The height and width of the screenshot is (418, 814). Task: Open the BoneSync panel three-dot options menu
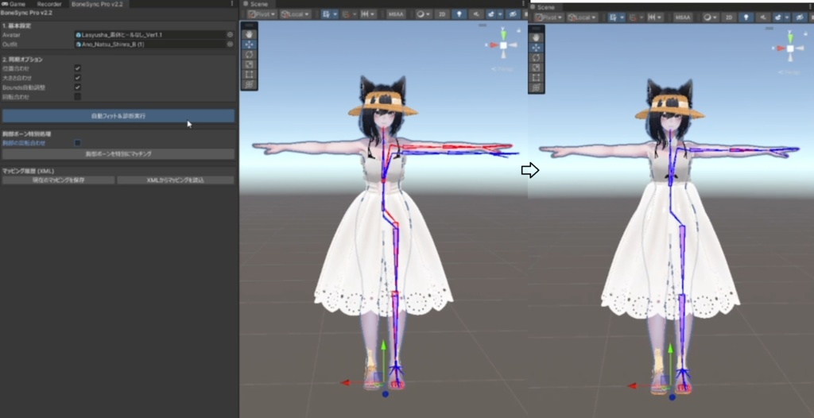(231, 4)
